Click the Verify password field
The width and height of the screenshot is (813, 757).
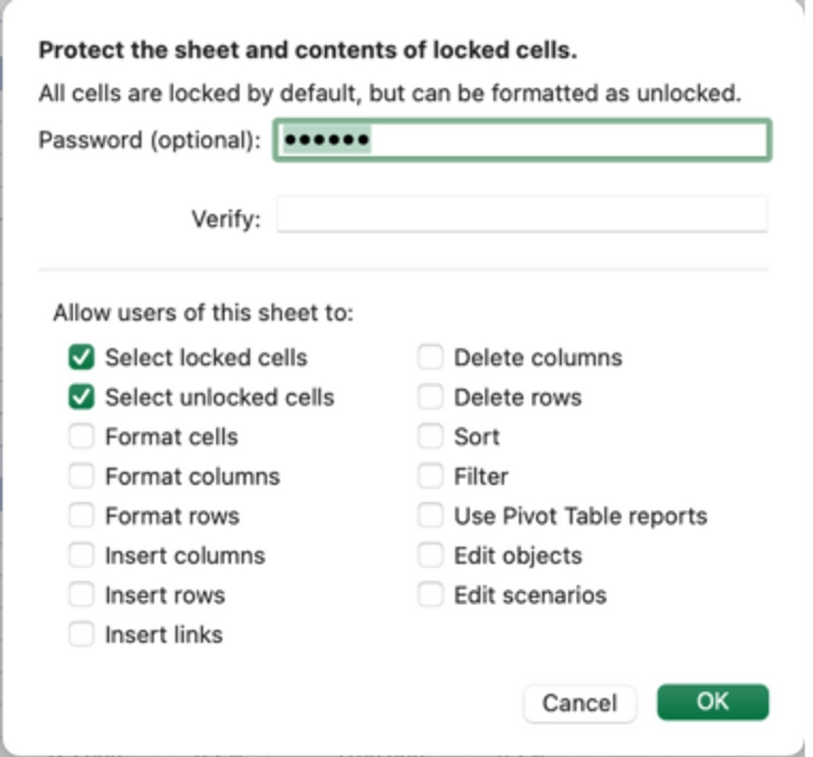click(521, 215)
